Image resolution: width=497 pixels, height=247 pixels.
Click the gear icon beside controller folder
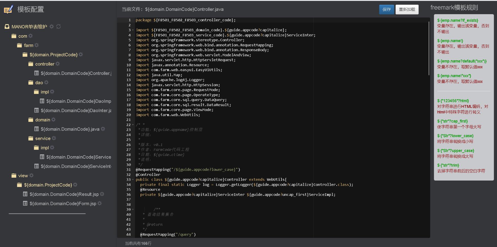pos(58,64)
